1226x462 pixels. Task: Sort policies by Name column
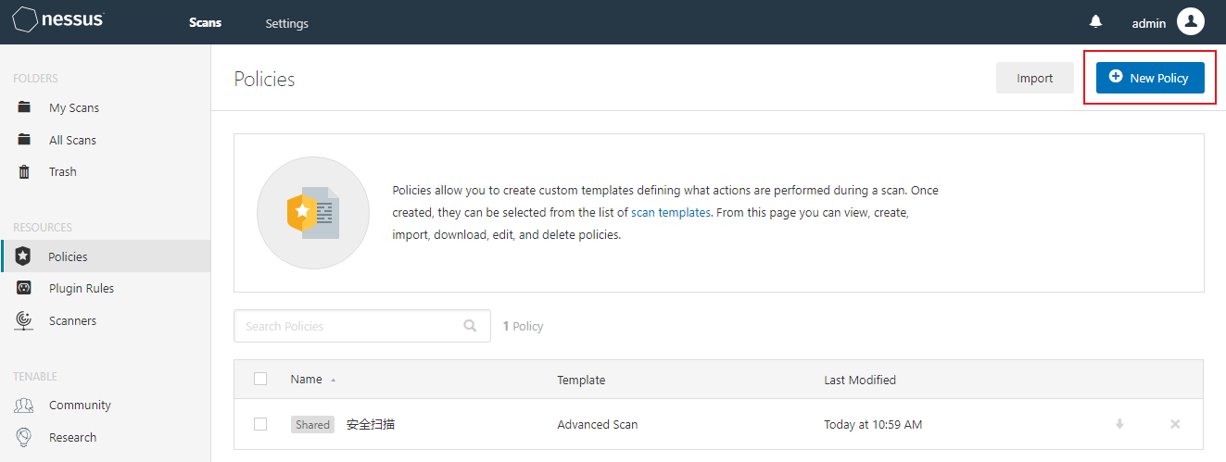coord(307,380)
